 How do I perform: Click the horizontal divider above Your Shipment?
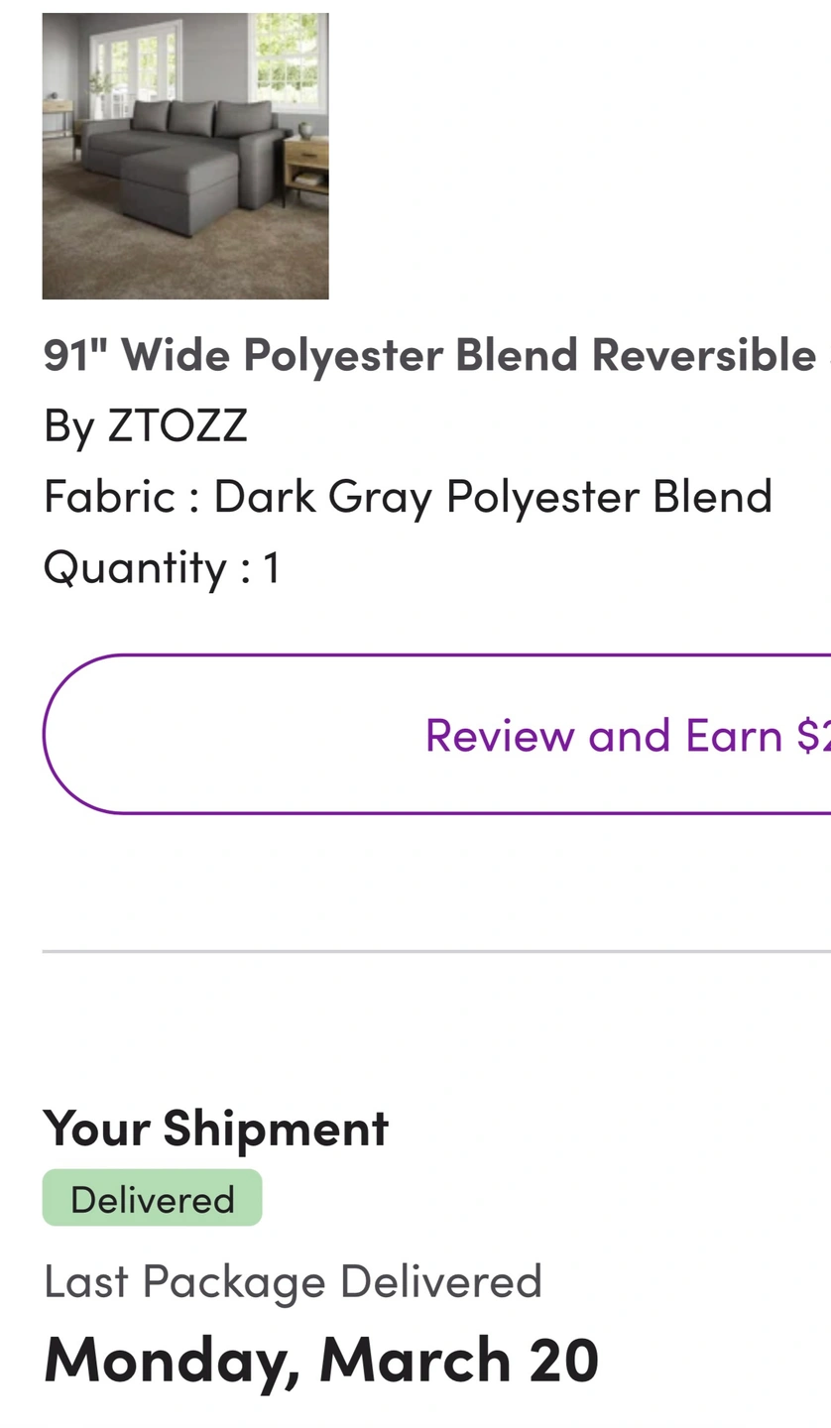tap(436, 951)
